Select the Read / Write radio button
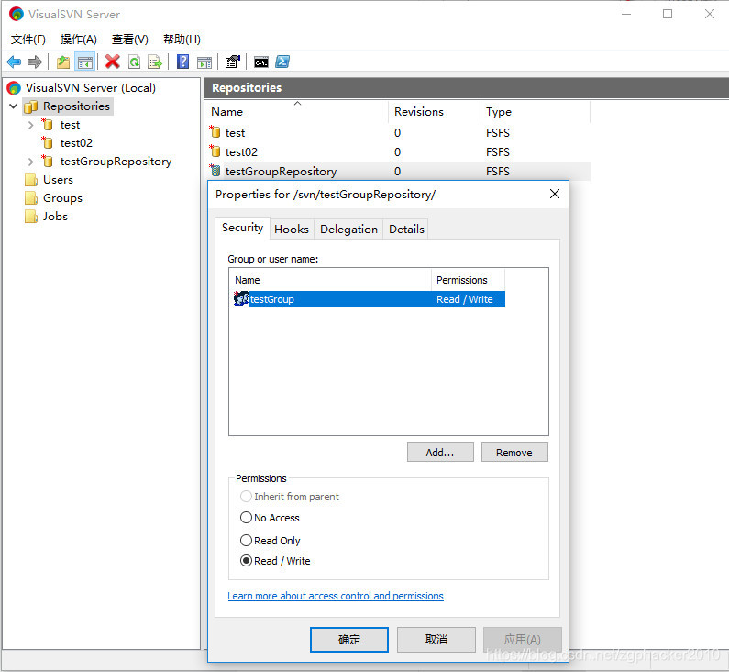Viewport: 729px width, 672px height. (246, 561)
